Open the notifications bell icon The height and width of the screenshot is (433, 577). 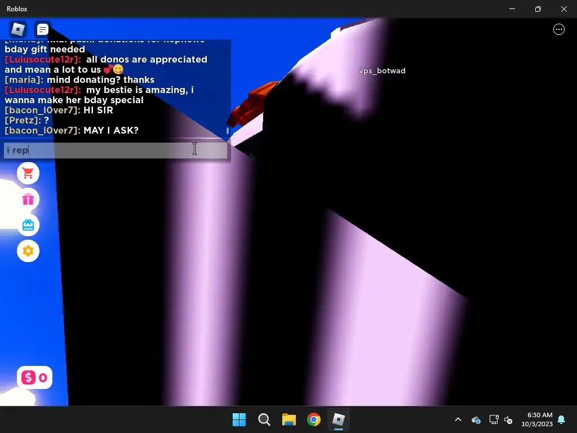(562, 419)
